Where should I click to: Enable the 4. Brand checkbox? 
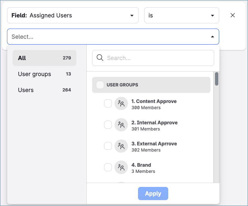tap(108, 168)
